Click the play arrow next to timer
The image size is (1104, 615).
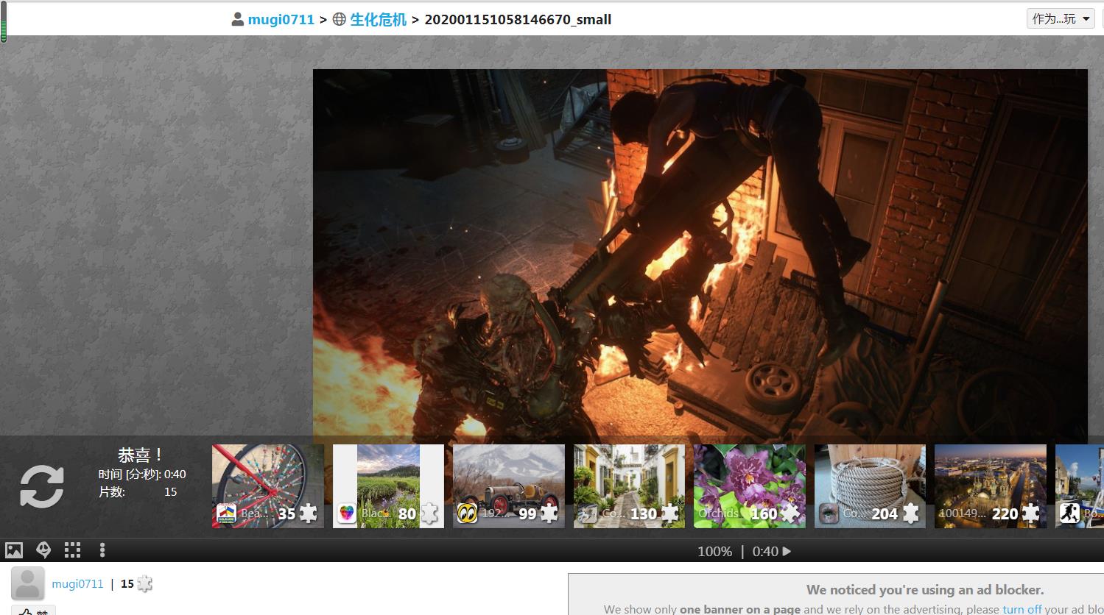point(787,551)
